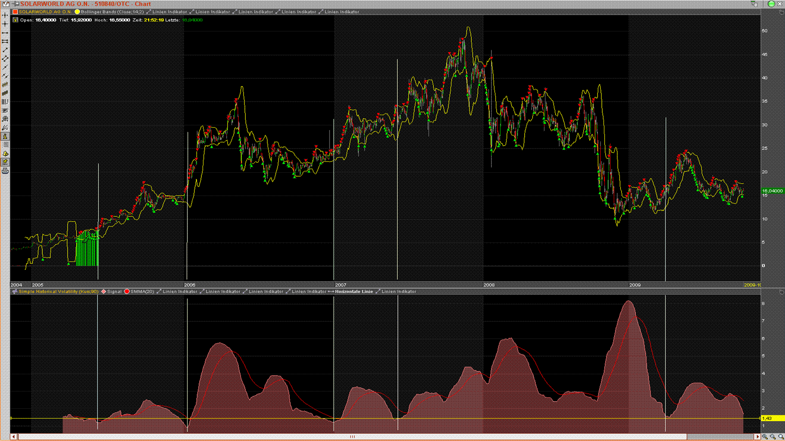Click the SMMA(20) indicator label
This screenshot has width=785, height=441.
(142, 292)
